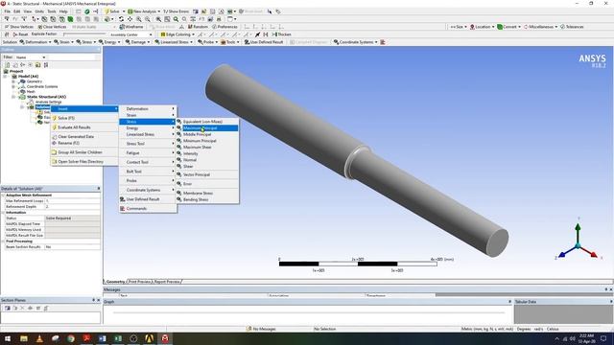614x345 pixels.
Task: Open Solver Files Directory
Action: [84, 162]
